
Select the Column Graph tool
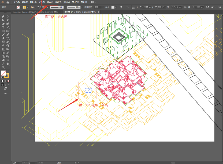coord(3,60)
